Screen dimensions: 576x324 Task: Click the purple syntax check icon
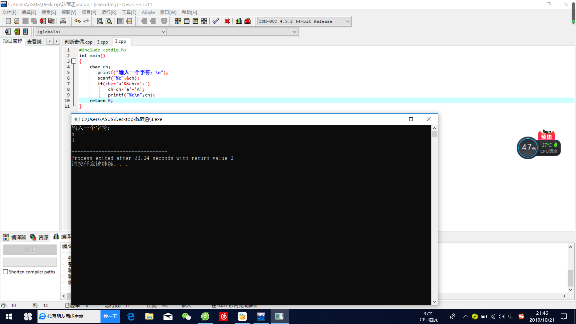[215, 21]
